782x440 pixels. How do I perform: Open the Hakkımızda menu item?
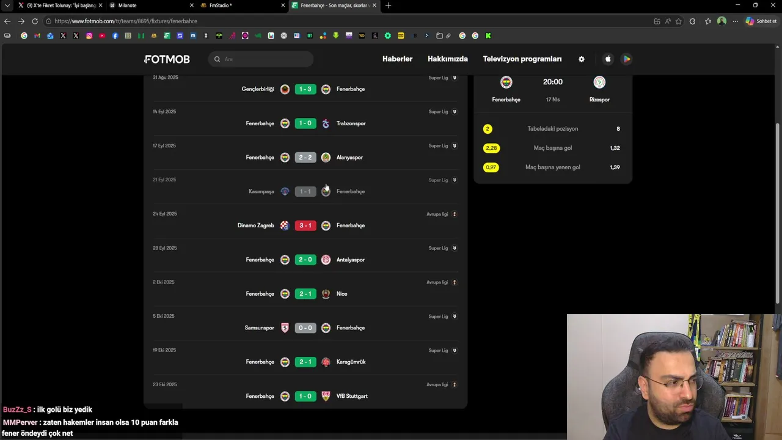tap(448, 59)
